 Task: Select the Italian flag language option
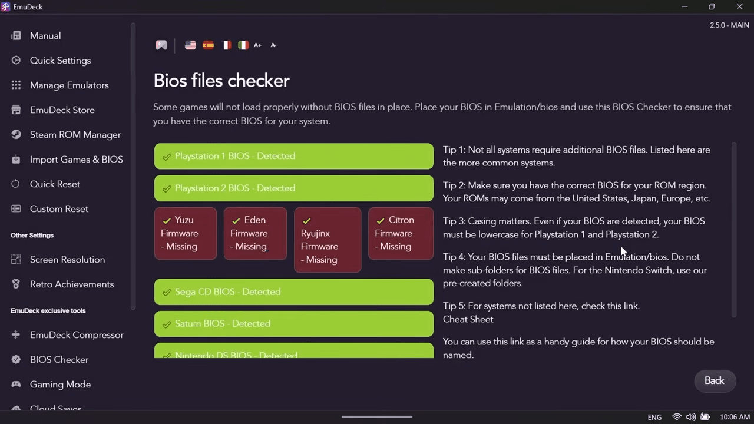pos(243,45)
